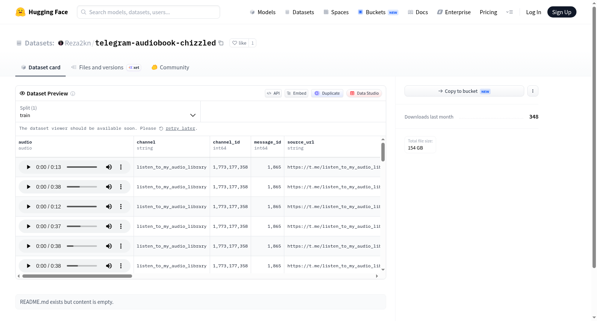The width and height of the screenshot is (597, 321).
Task: Like this dataset with the heart button
Action: pyautogui.click(x=239, y=43)
